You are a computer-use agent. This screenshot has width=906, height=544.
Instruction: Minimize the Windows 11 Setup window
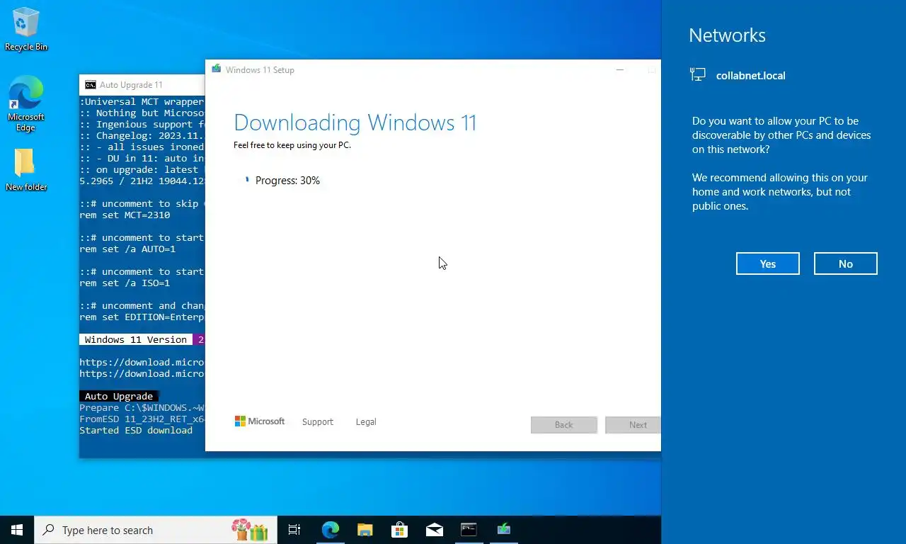tap(620, 69)
